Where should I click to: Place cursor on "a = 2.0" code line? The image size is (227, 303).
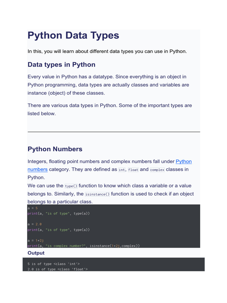coord(35,224)
